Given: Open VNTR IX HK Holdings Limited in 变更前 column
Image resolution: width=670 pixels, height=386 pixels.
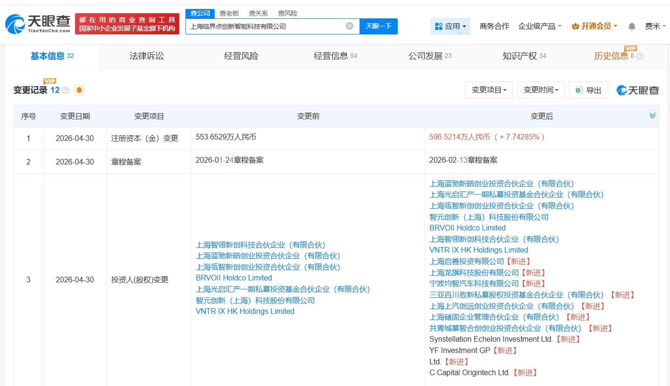Looking at the screenshot, I should coord(245,311).
